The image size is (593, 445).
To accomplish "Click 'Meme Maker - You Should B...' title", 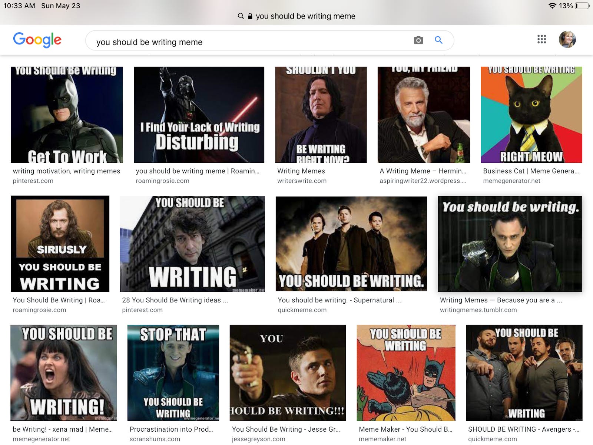I will pos(405,429).
